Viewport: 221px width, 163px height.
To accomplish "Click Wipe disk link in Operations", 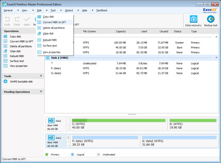I will [15, 51].
